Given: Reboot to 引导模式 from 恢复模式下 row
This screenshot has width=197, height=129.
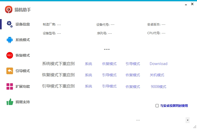Looking at the screenshot, I should pyautogui.click(x=109, y=75).
